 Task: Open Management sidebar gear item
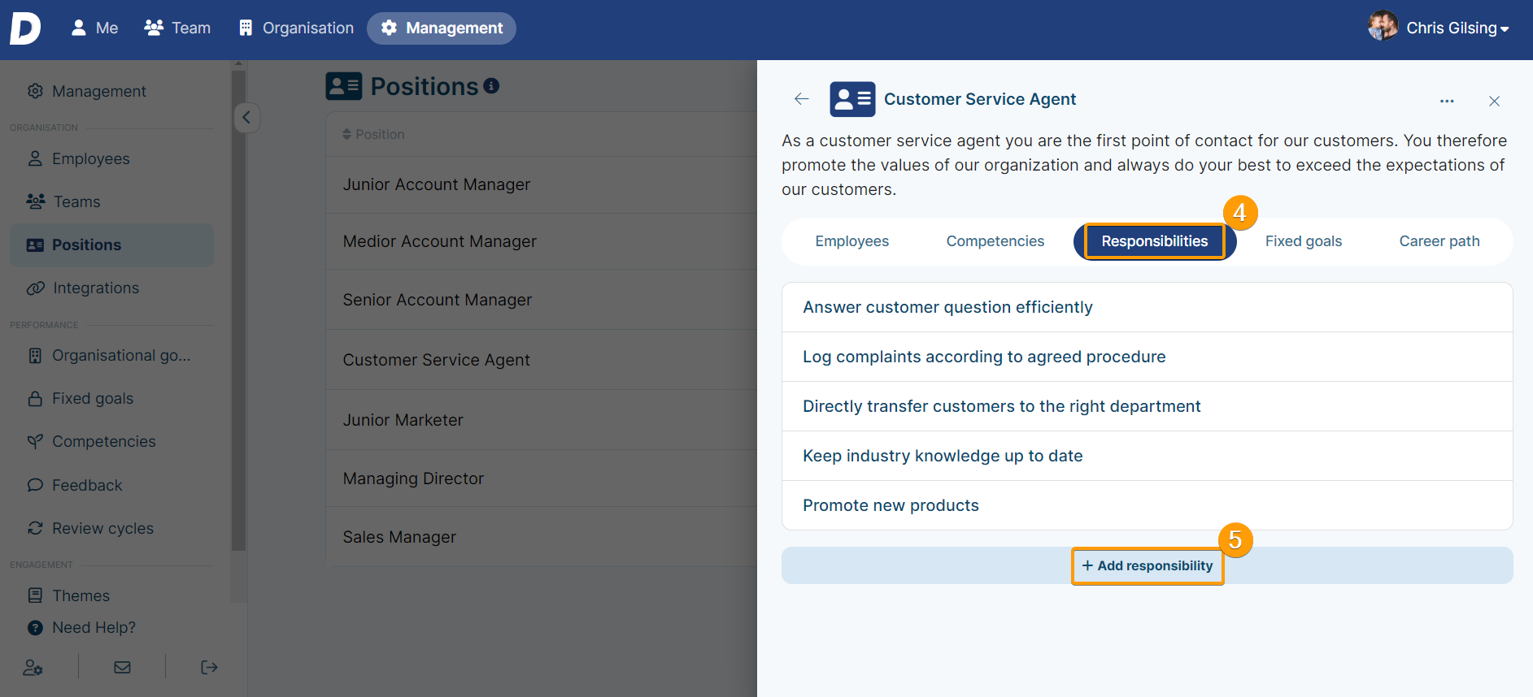(x=111, y=92)
